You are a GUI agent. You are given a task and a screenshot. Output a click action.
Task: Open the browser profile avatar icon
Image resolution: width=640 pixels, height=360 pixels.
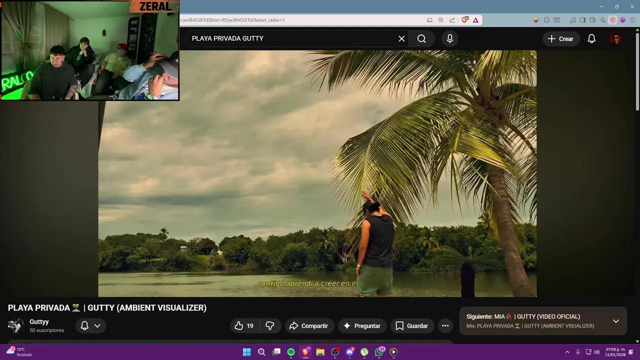622,20
